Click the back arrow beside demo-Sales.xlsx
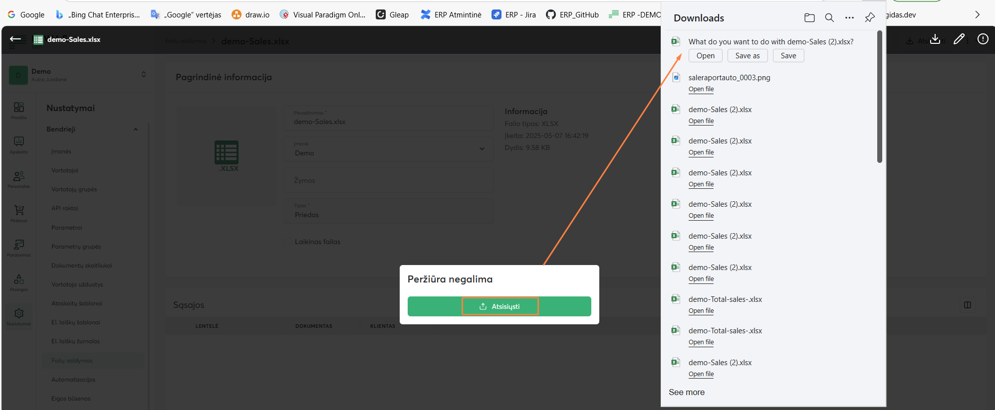The width and height of the screenshot is (995, 410). 15,39
